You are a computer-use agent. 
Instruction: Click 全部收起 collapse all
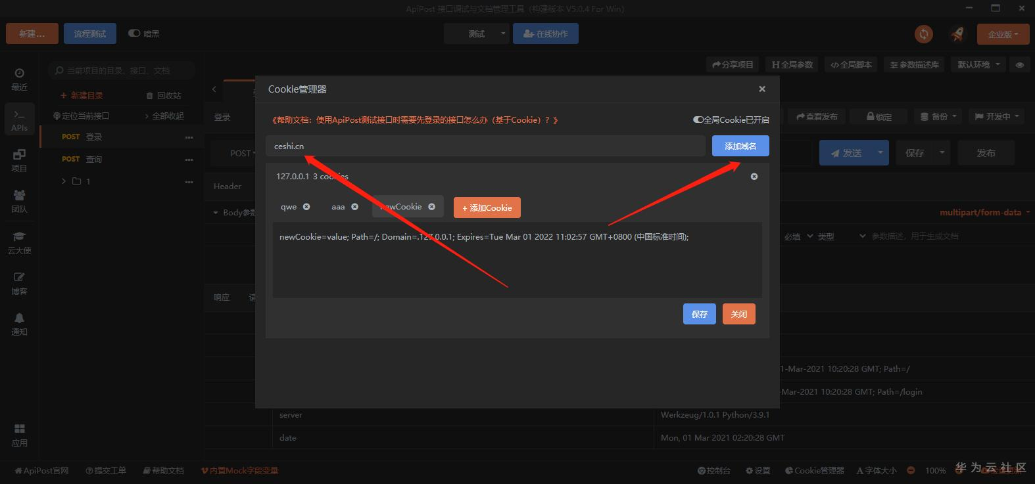click(x=164, y=116)
